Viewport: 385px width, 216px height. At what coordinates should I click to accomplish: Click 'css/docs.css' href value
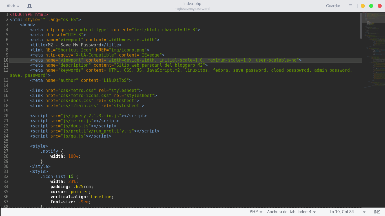click(76, 101)
